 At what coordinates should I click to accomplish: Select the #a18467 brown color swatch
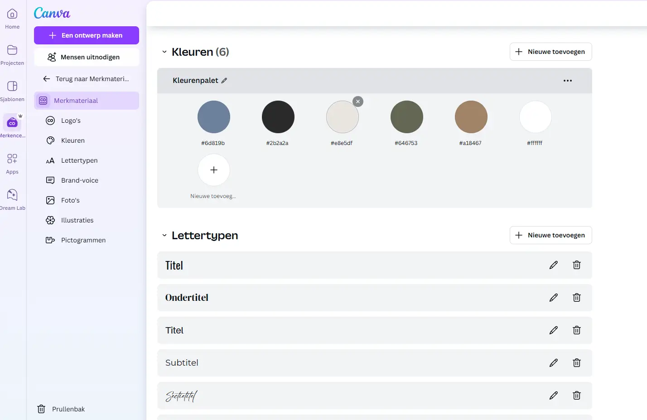471,117
